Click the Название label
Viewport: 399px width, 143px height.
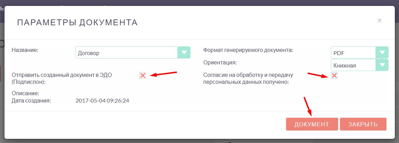point(25,50)
